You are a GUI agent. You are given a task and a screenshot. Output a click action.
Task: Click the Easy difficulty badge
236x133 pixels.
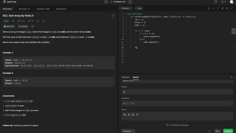click(x=6, y=21)
